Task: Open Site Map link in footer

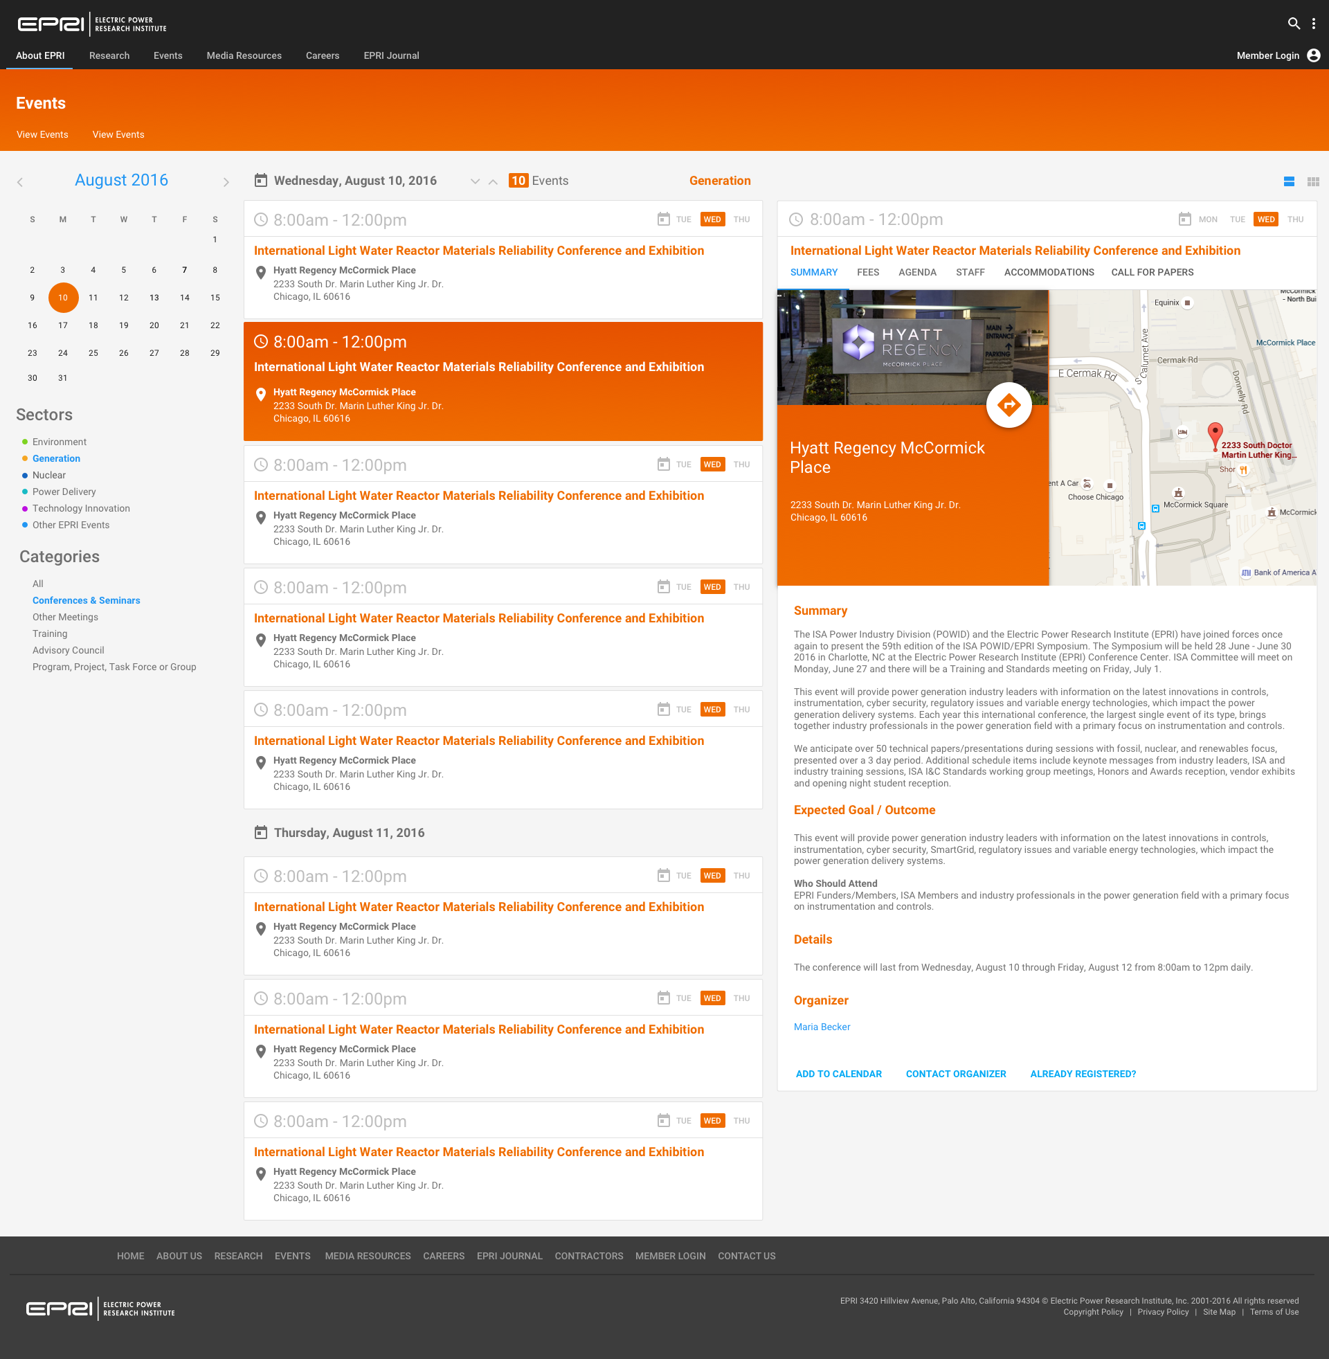Action: click(x=1219, y=1311)
